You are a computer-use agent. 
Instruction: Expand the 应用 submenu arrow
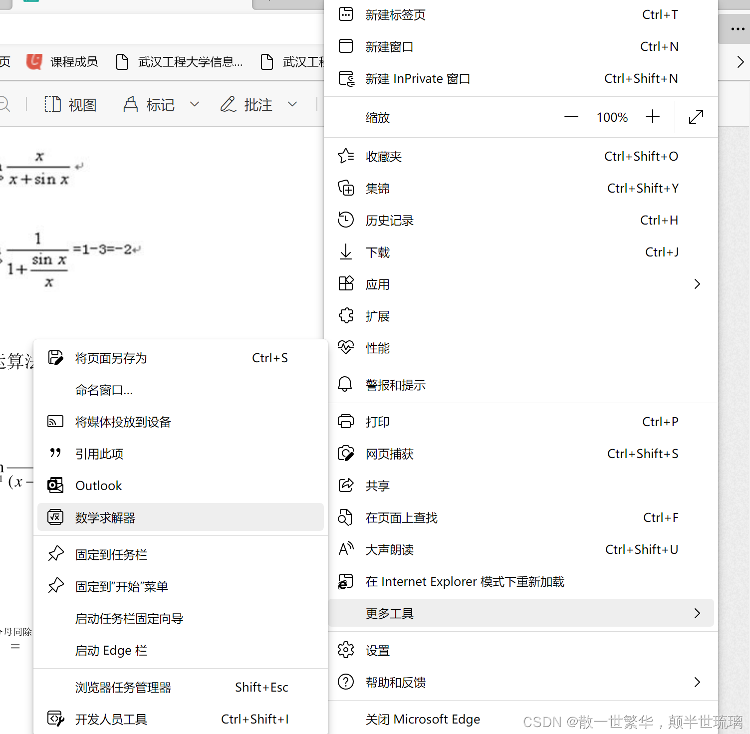[x=698, y=284]
